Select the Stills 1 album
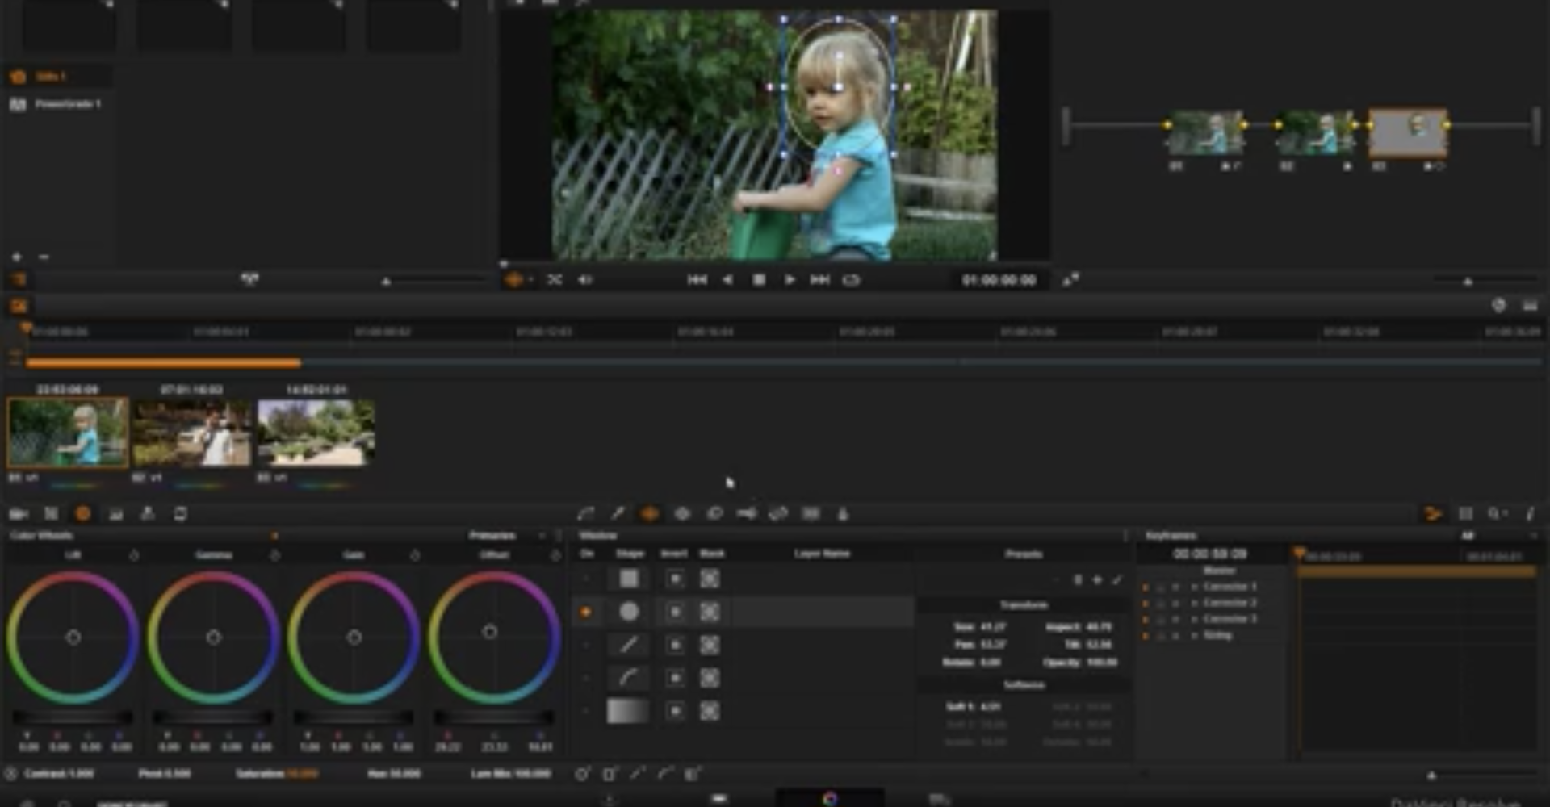Viewport: 1550px width, 807px height. [x=50, y=77]
